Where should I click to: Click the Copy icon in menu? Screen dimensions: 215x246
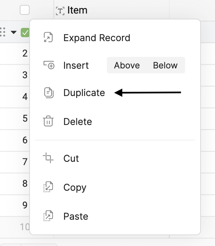point(48,187)
